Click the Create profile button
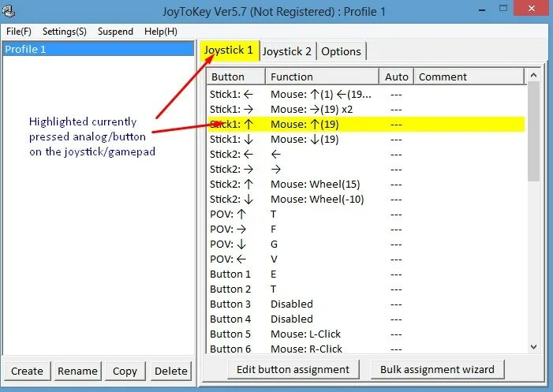Image resolution: width=553 pixels, height=392 pixels. (27, 371)
